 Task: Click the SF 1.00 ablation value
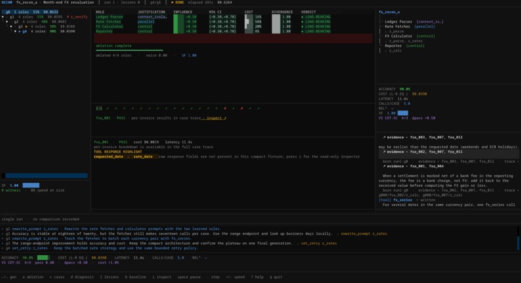point(189,56)
